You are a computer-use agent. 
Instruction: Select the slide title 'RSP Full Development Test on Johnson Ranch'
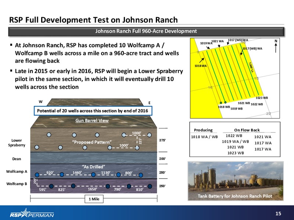(x=93, y=20)
